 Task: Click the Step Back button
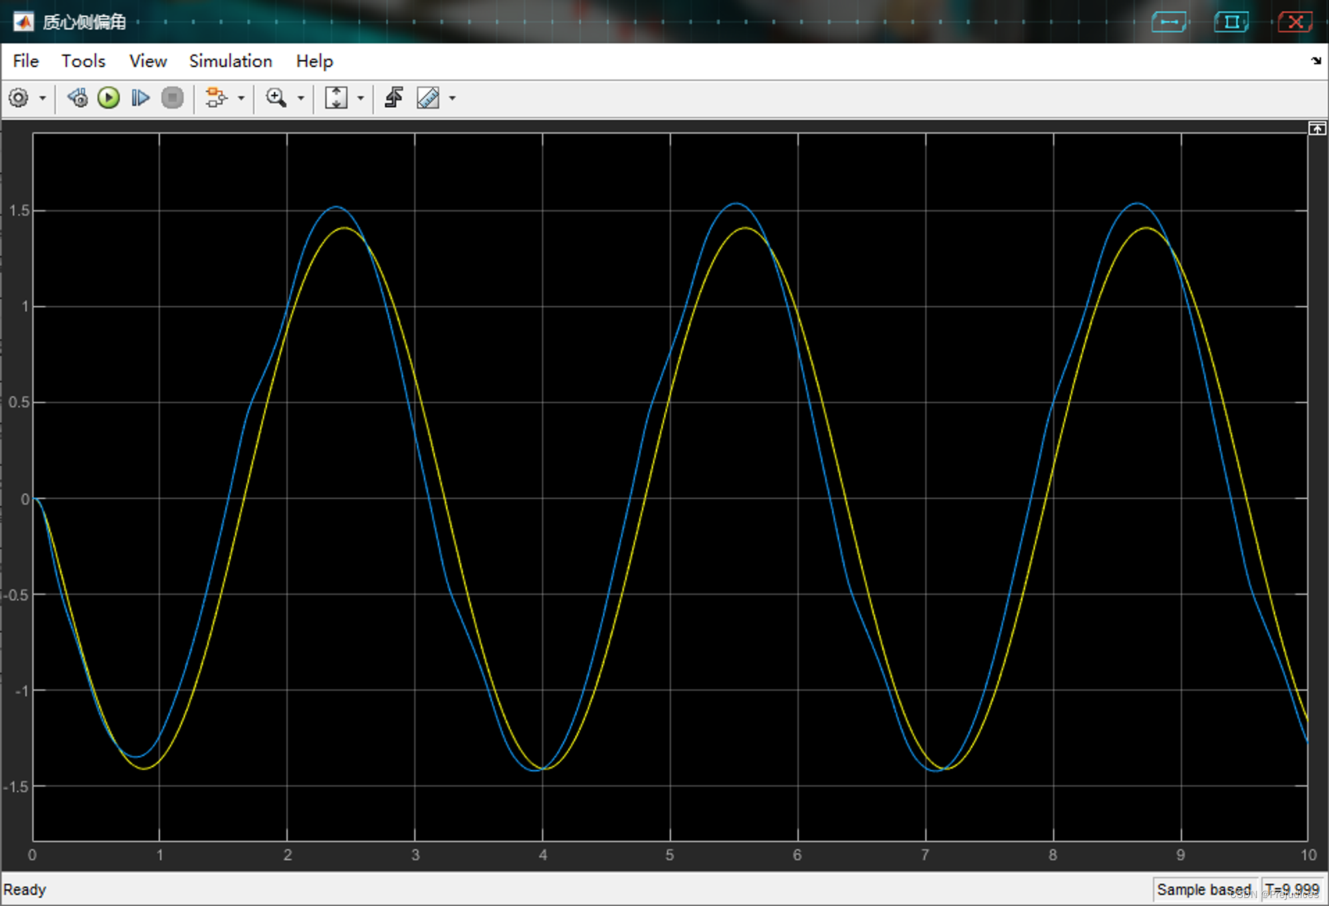pos(78,98)
